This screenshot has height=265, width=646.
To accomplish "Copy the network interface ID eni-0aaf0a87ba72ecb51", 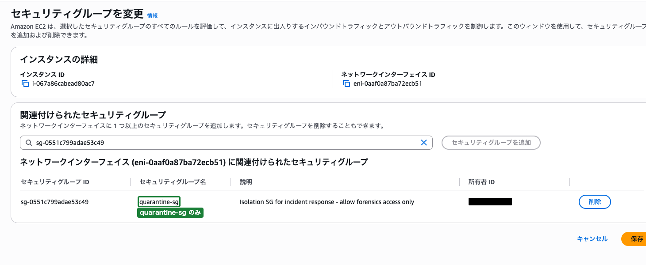I will pos(346,83).
